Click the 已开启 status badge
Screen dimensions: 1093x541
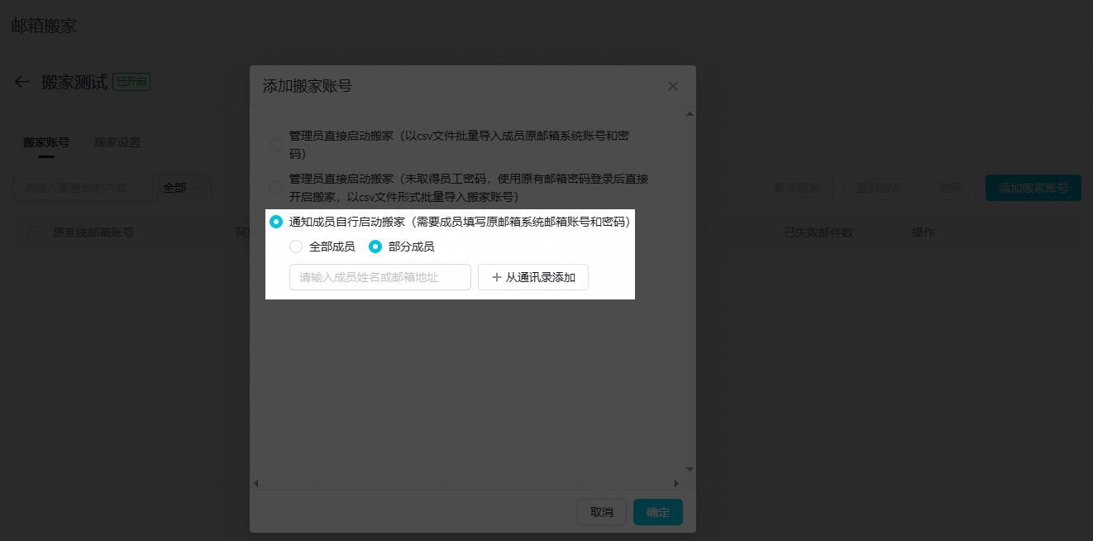[x=131, y=81]
